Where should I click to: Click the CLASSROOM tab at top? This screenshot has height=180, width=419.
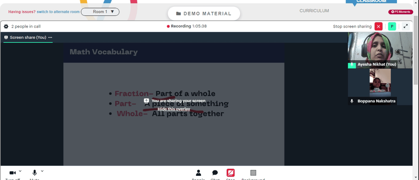(371, 1)
